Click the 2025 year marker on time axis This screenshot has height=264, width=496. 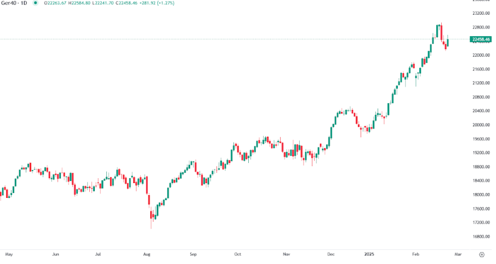coord(369,255)
